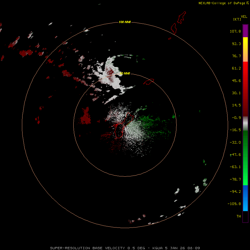
Task: Click the purple segment of the color bar
Action: pyautogui.click(x=245, y=31)
